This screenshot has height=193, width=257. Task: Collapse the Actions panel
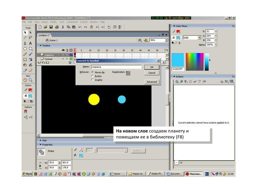[174, 77]
